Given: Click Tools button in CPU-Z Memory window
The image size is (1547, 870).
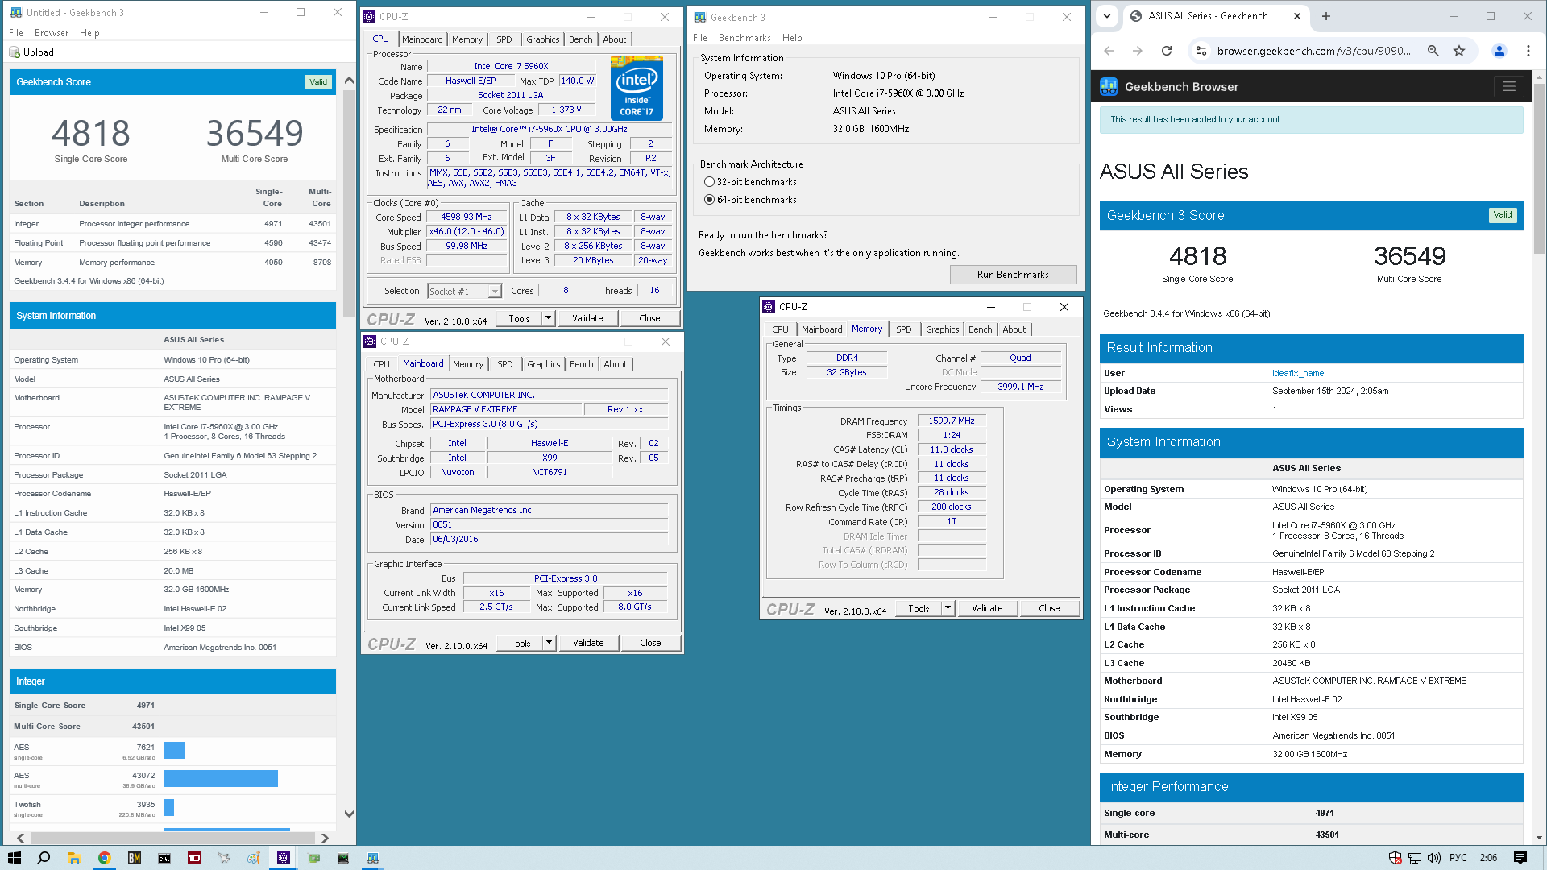Looking at the screenshot, I should (x=919, y=608).
